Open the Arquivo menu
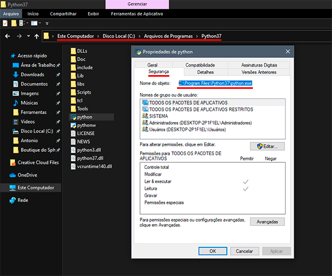332x276 pixels. [11, 14]
